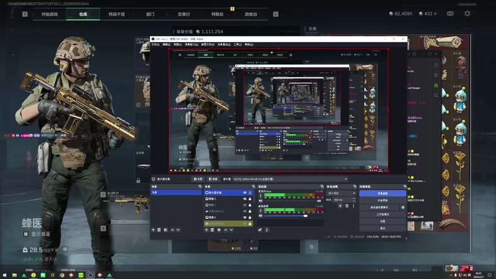
Task: Remove selected source with trash icon
Action: 212,230
